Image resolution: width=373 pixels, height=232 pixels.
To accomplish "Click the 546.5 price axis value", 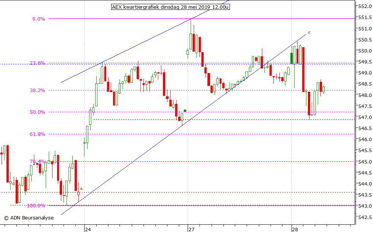I will (365, 129).
